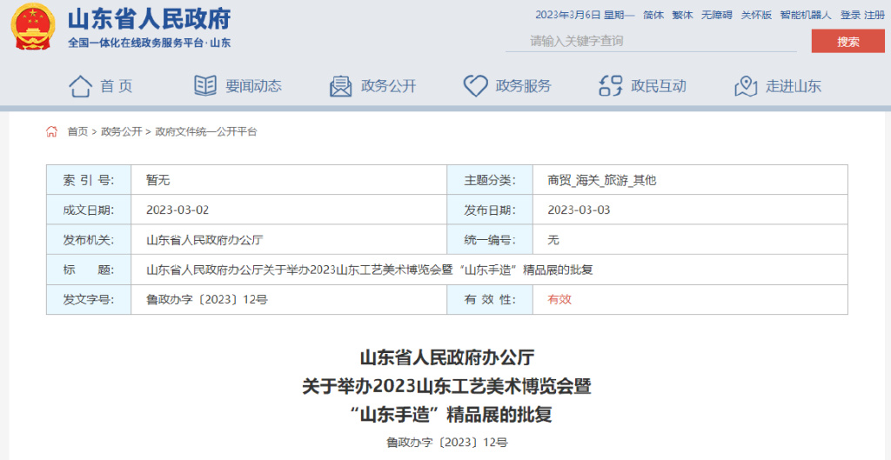This screenshot has width=891, height=460.
Task: Go to 政务公开 in the breadcrumb
Action: tap(121, 132)
